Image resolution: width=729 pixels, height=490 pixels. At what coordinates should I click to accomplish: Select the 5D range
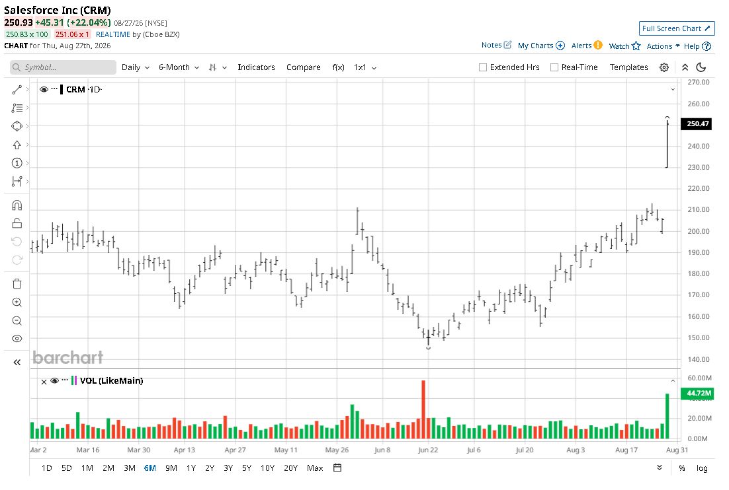pyautogui.click(x=67, y=468)
